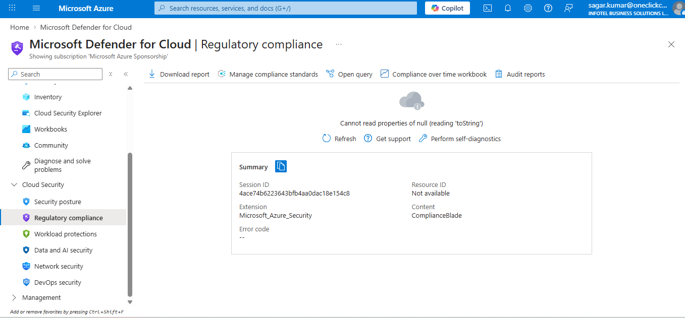Click Manage compliance standards icon
The width and height of the screenshot is (685, 318).
[x=222, y=74]
